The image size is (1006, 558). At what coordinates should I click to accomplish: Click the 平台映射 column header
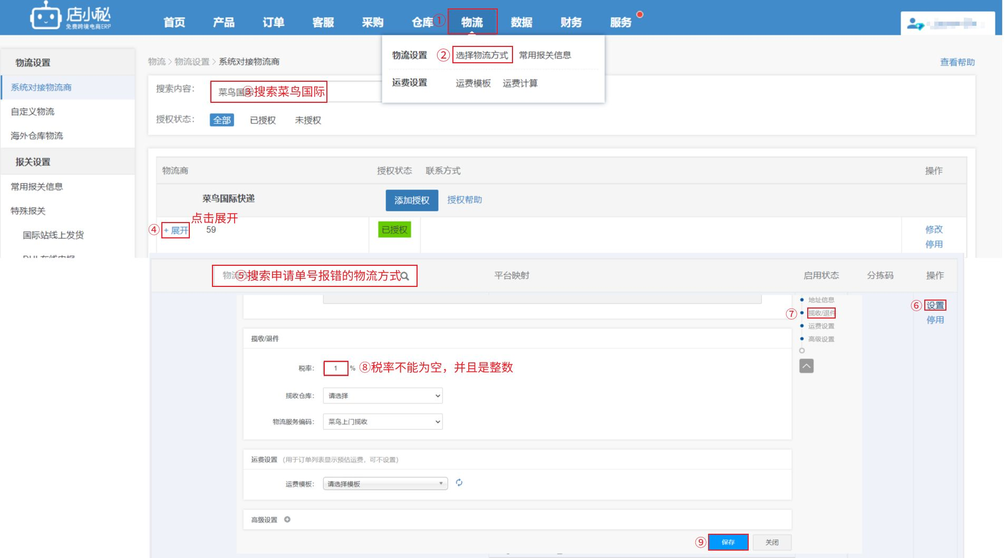511,275
